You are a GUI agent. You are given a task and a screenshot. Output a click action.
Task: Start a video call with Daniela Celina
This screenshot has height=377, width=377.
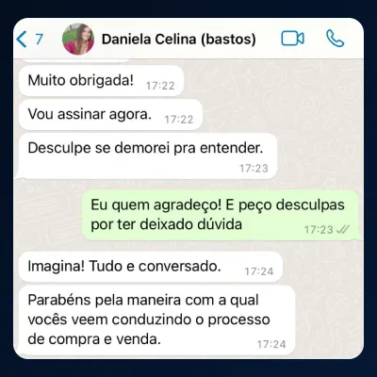(292, 39)
